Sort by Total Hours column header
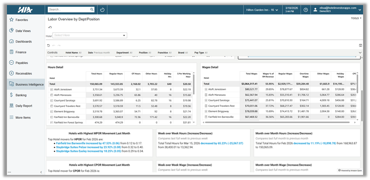This screenshot has width=370, height=180. click(x=96, y=74)
